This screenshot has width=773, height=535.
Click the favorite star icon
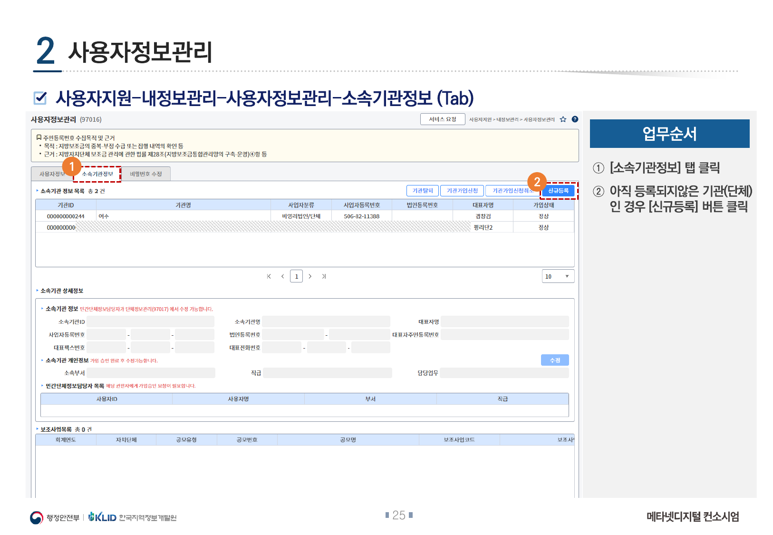tap(563, 119)
